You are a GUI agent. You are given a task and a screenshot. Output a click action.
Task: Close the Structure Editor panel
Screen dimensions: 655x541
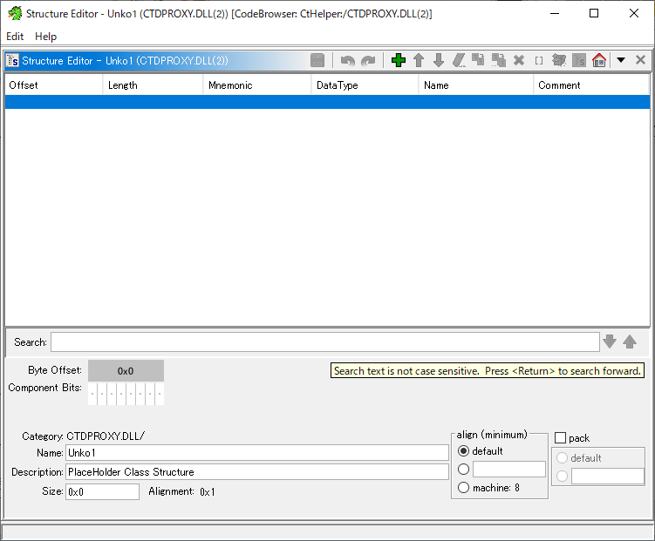[640, 59]
